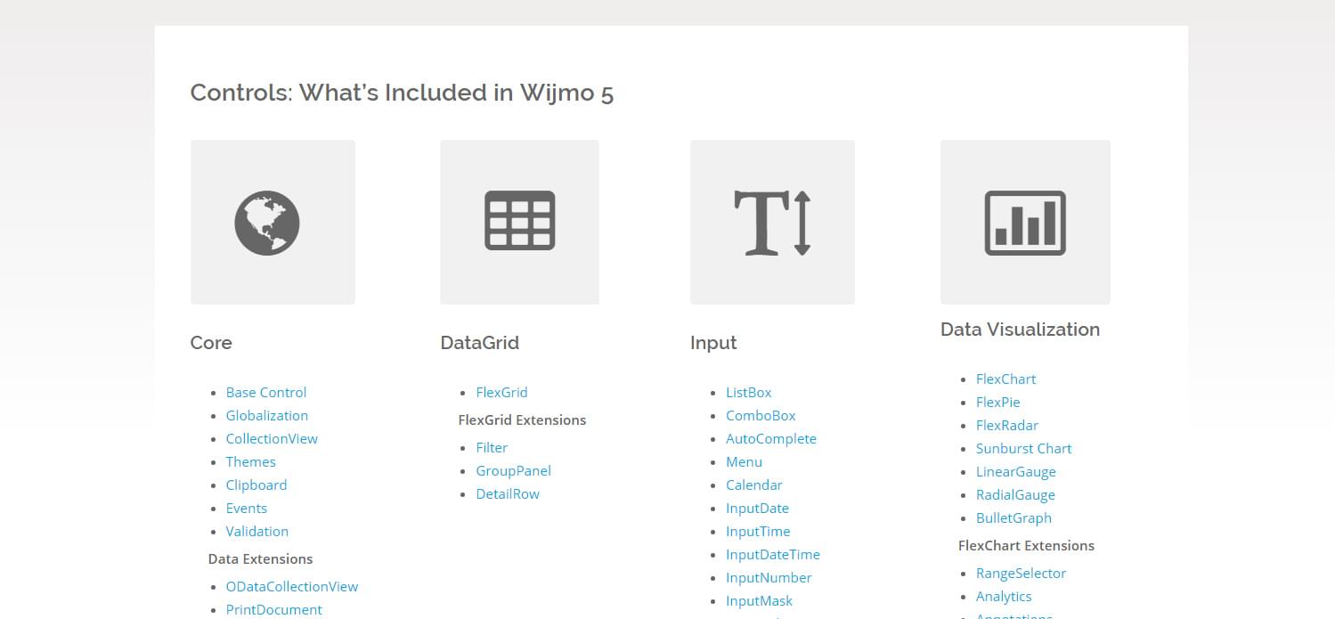
Task: Click the RangeSelector extension link
Action: point(1022,574)
